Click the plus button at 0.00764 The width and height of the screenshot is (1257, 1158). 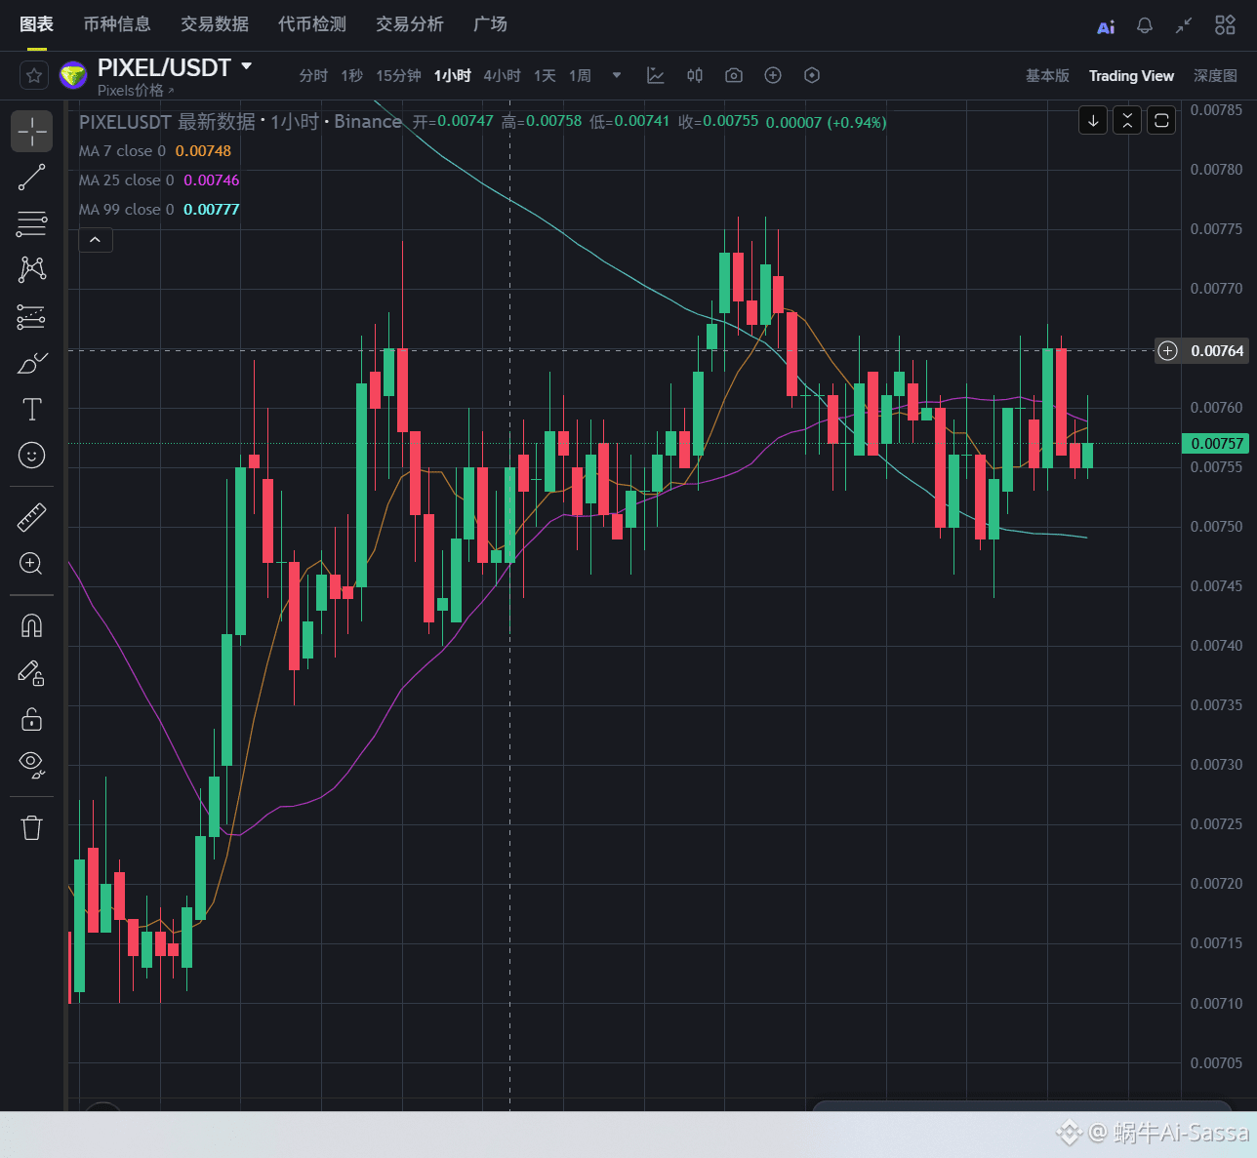click(1168, 351)
